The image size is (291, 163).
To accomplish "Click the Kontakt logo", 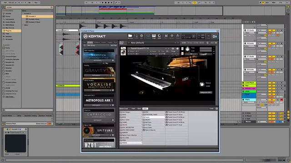I will [x=95, y=36].
